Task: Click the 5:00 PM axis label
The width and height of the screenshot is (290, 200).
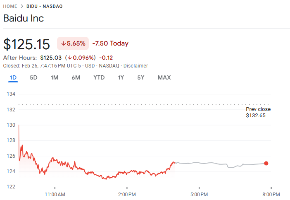Action: click(x=199, y=194)
